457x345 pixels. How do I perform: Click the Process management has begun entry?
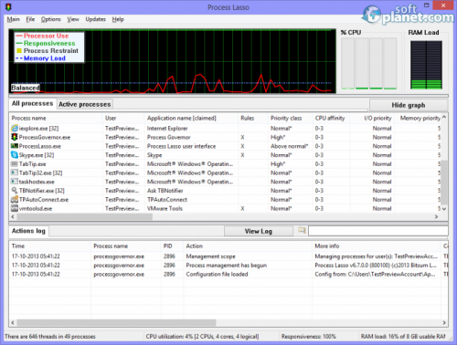pos(227,266)
